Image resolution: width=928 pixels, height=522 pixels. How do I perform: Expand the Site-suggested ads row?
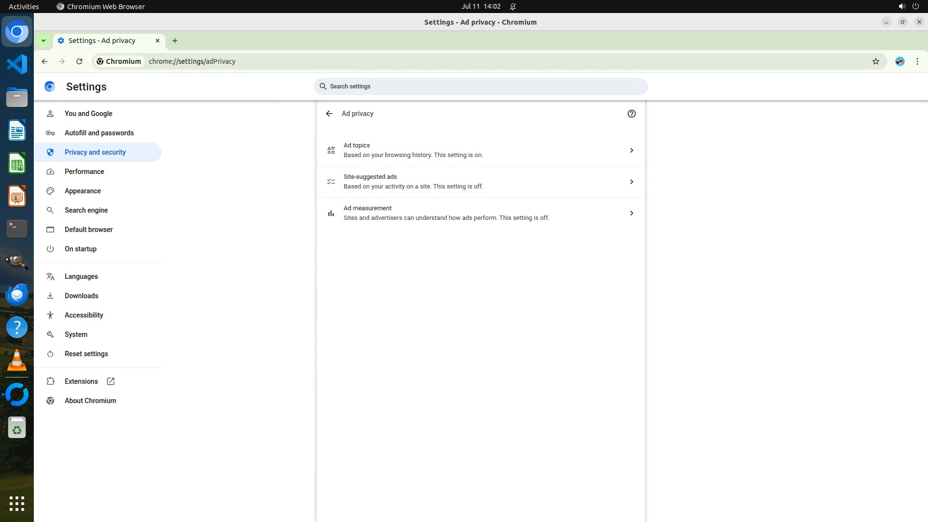point(631,182)
